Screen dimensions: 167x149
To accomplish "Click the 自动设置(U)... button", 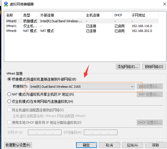I will [x=150, y=86].
